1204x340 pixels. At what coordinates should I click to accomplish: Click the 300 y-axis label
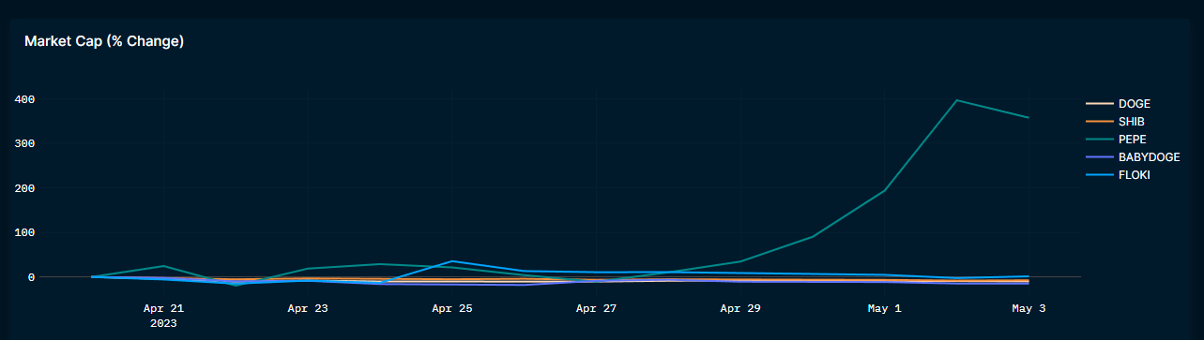(24, 143)
